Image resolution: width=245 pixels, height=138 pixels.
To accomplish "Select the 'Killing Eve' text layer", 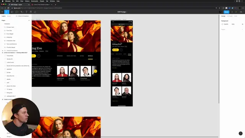I will [9, 93].
